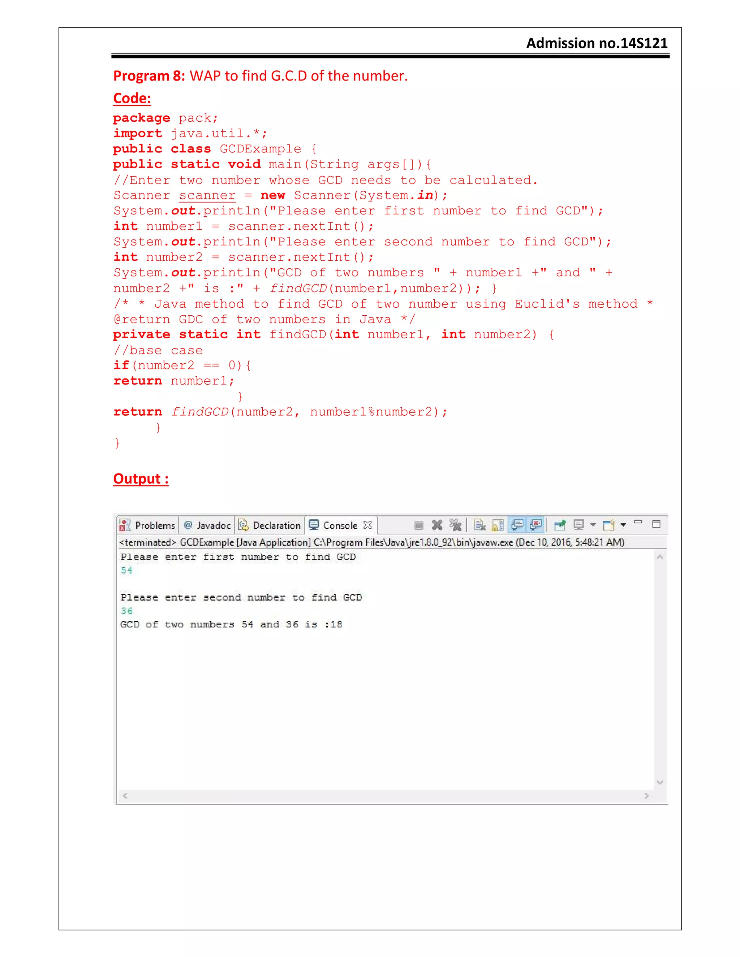Switch to the Javadoc tab

pos(207,525)
